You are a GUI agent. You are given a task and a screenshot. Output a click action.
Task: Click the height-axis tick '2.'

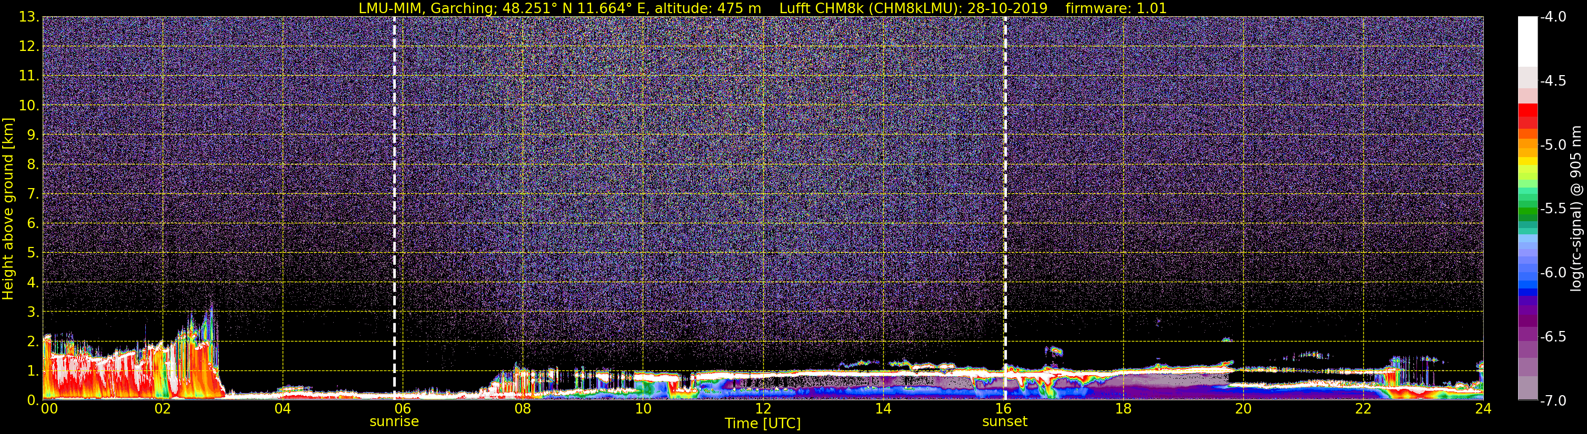pyautogui.click(x=33, y=341)
